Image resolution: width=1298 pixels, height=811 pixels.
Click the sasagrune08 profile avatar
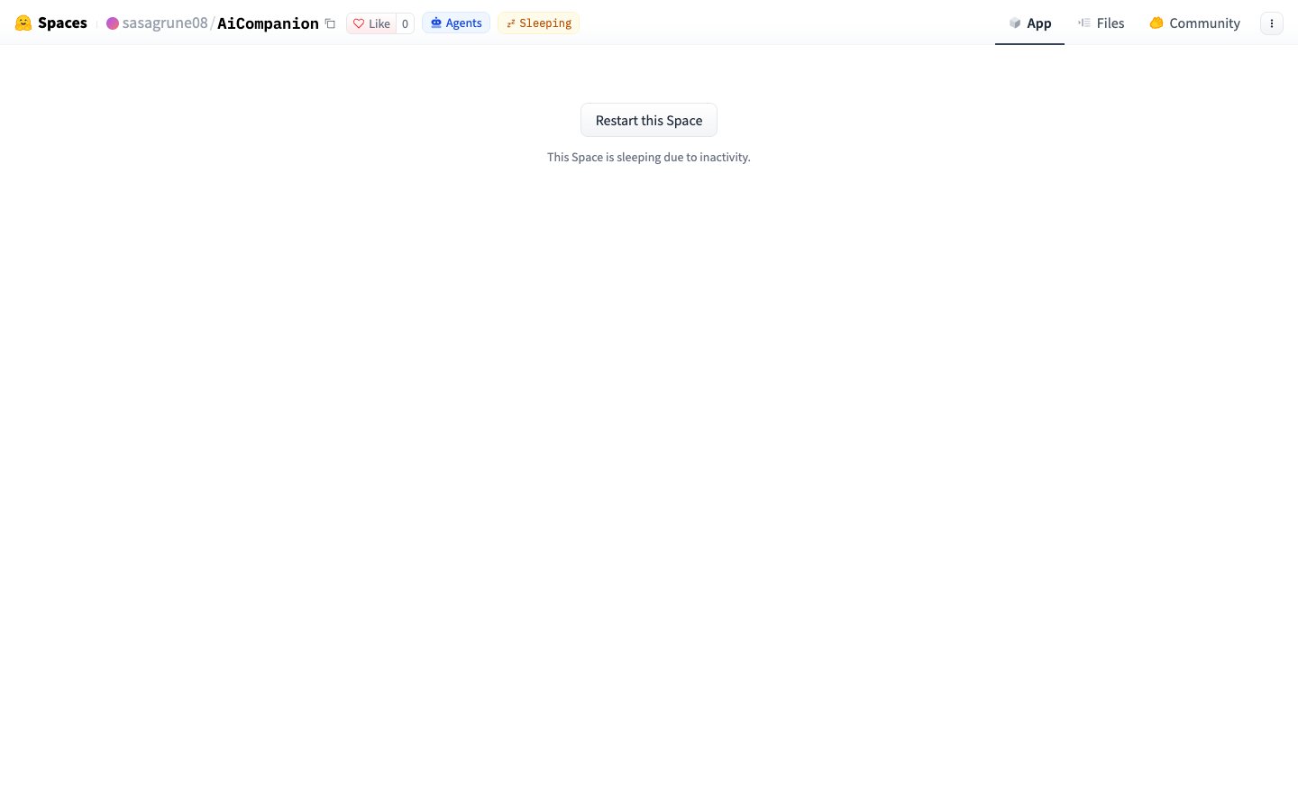[x=113, y=23]
